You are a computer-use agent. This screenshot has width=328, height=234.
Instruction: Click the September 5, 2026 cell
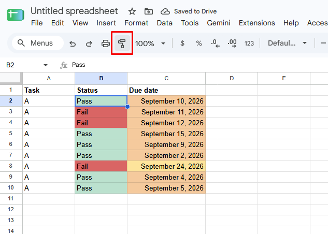point(166,188)
